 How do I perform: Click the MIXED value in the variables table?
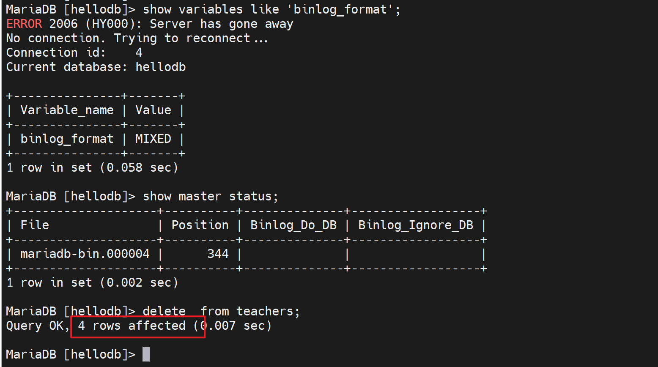point(153,139)
